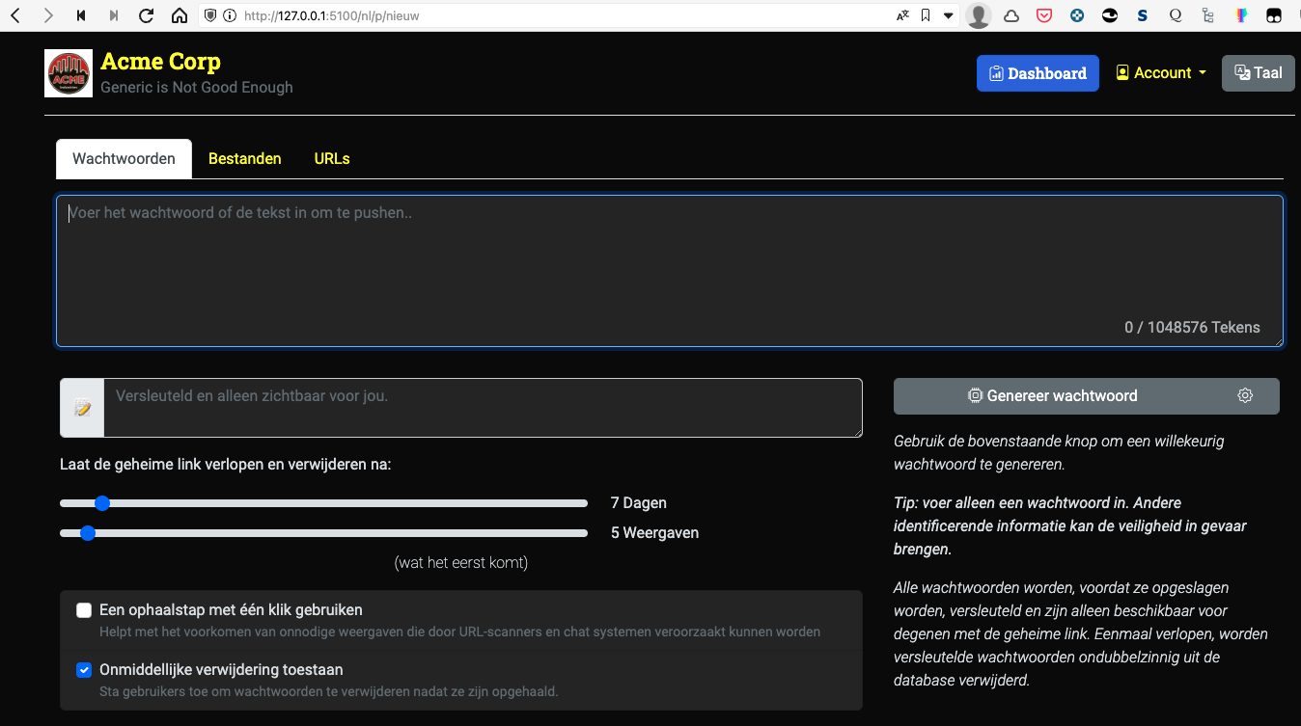The height and width of the screenshot is (726, 1301).
Task: Open the password generation settings gear
Action: click(1245, 395)
